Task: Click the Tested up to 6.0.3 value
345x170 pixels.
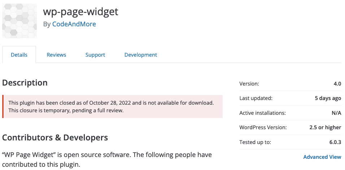Action: point(335,142)
